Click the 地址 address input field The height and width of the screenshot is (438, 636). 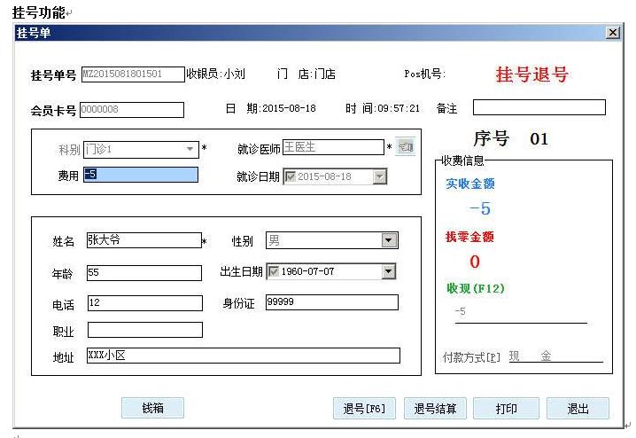pos(243,356)
